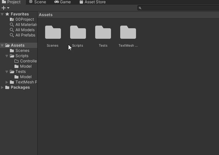Click into the project search field

[178, 8]
